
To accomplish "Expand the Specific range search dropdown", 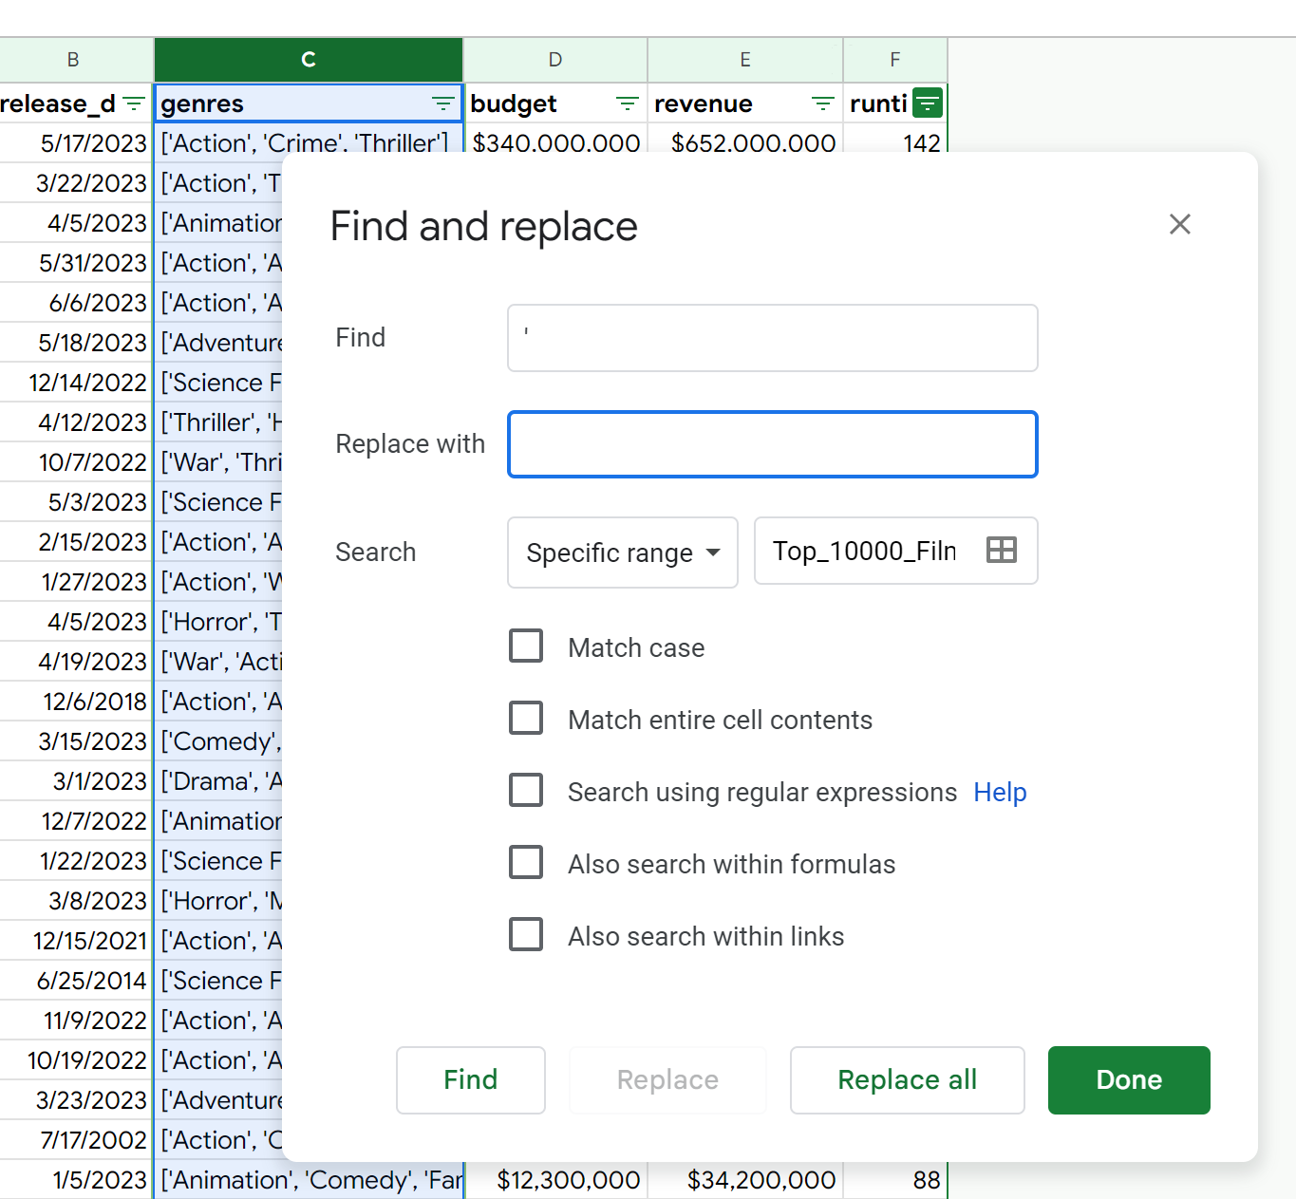I will pos(623,553).
